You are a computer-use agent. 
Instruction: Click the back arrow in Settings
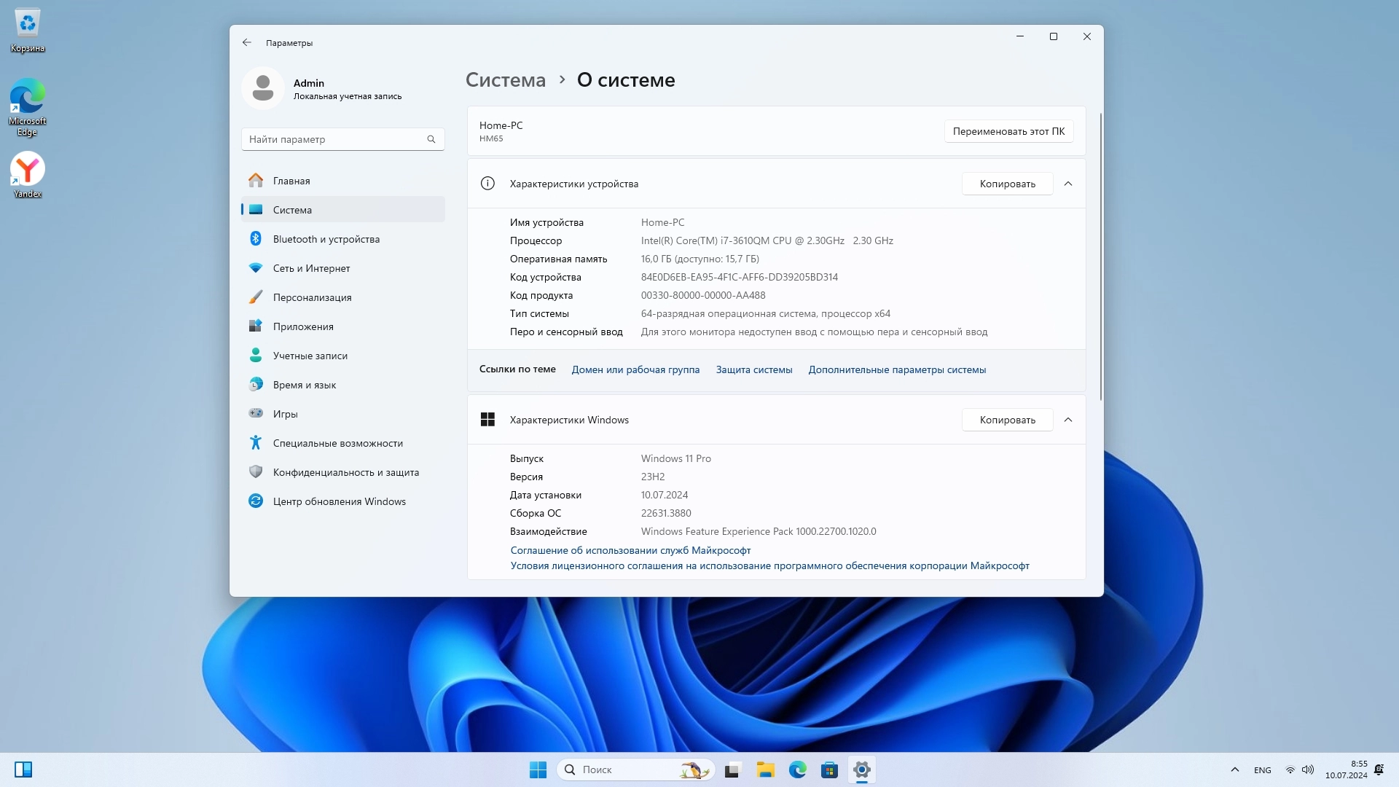(x=247, y=42)
